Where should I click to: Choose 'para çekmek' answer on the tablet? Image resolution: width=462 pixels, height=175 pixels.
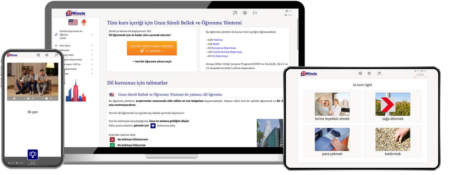click(332, 141)
